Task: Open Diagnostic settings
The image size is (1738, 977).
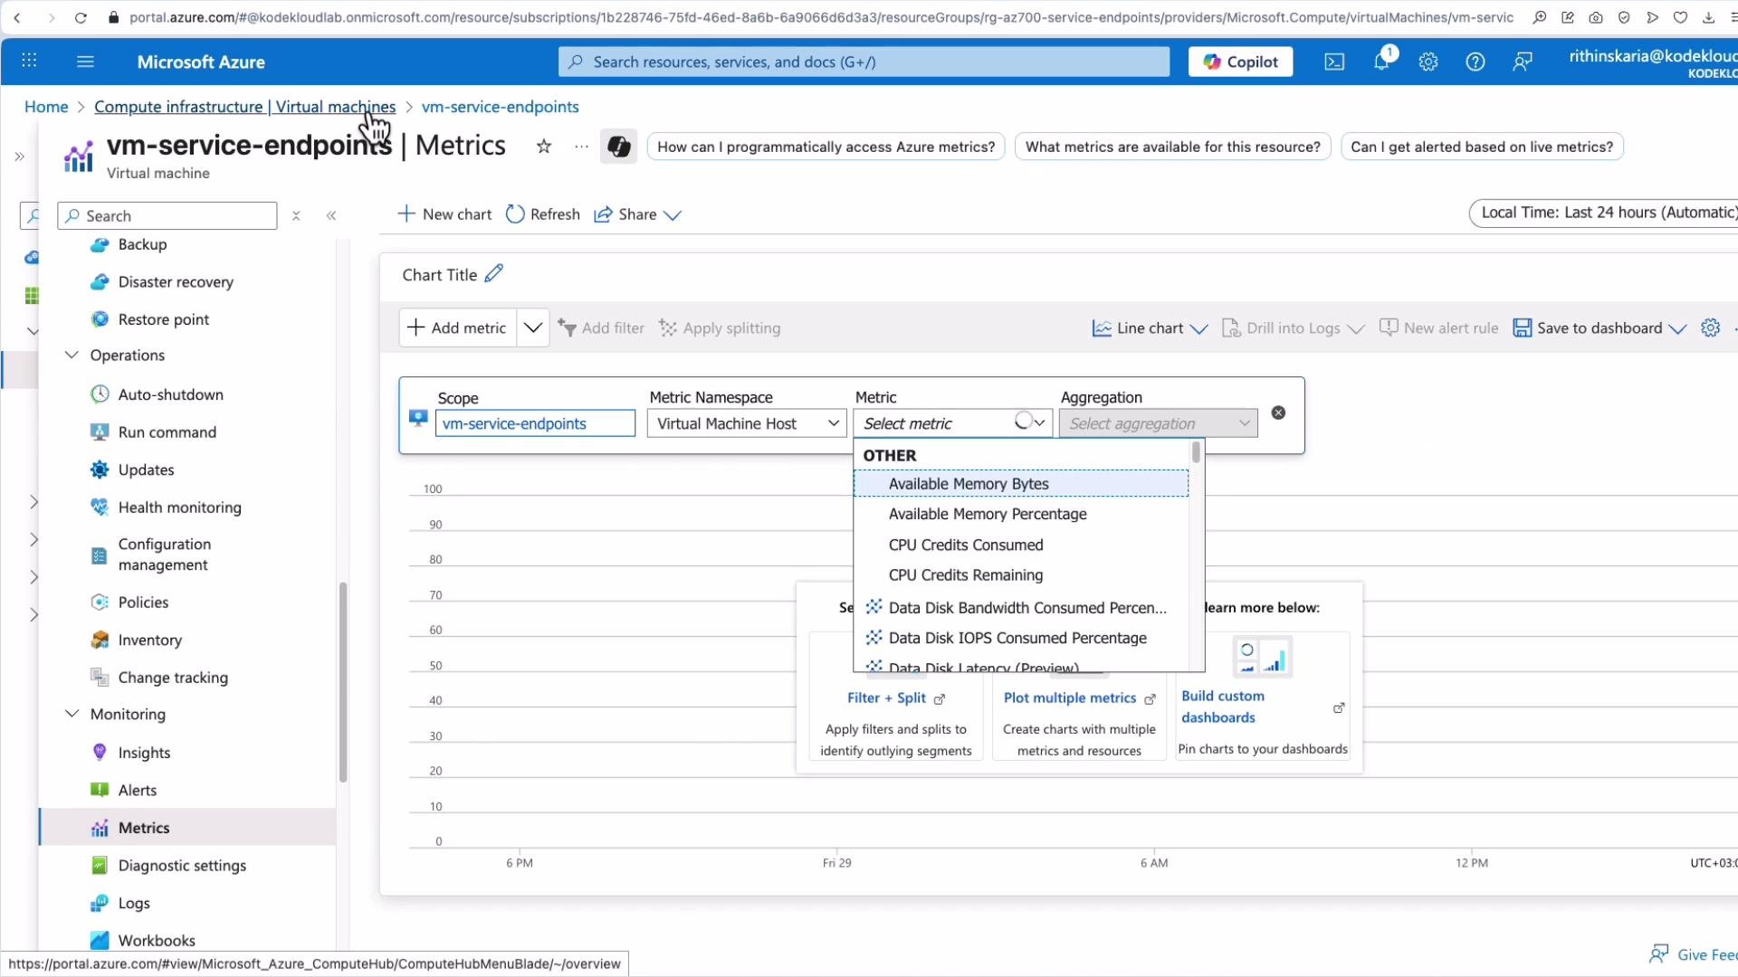Action: point(182,866)
